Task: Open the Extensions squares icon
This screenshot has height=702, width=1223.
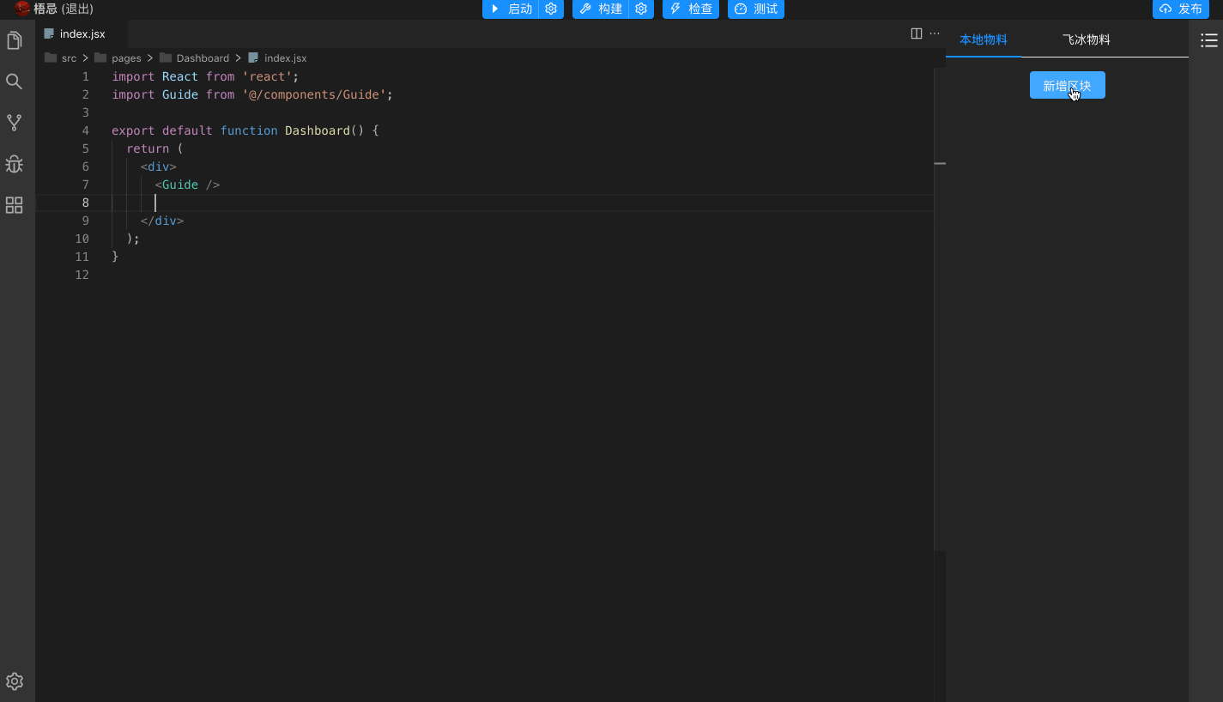Action: pyautogui.click(x=15, y=205)
